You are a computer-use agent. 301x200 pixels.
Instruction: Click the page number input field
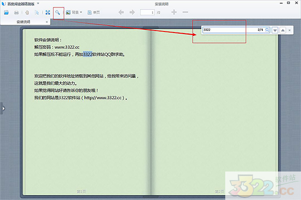[x=147, y=12]
